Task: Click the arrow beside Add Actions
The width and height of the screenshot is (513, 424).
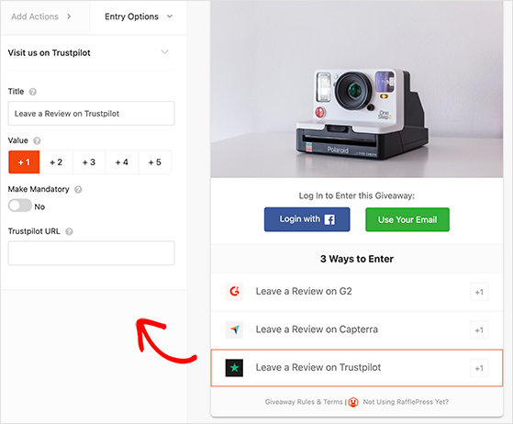Action: (69, 17)
